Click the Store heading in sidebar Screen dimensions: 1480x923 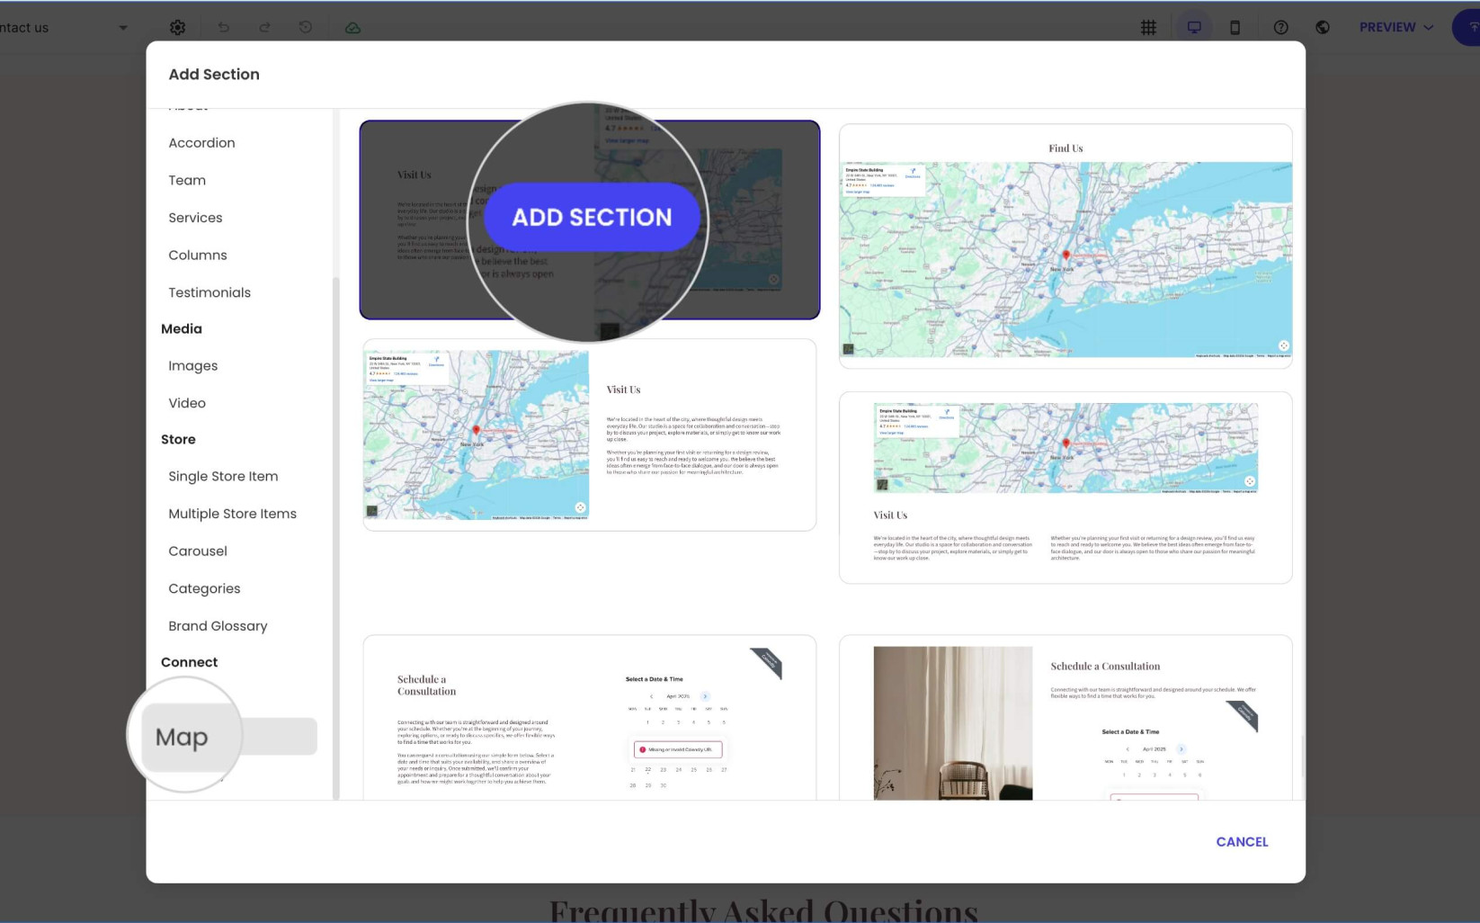click(x=178, y=440)
